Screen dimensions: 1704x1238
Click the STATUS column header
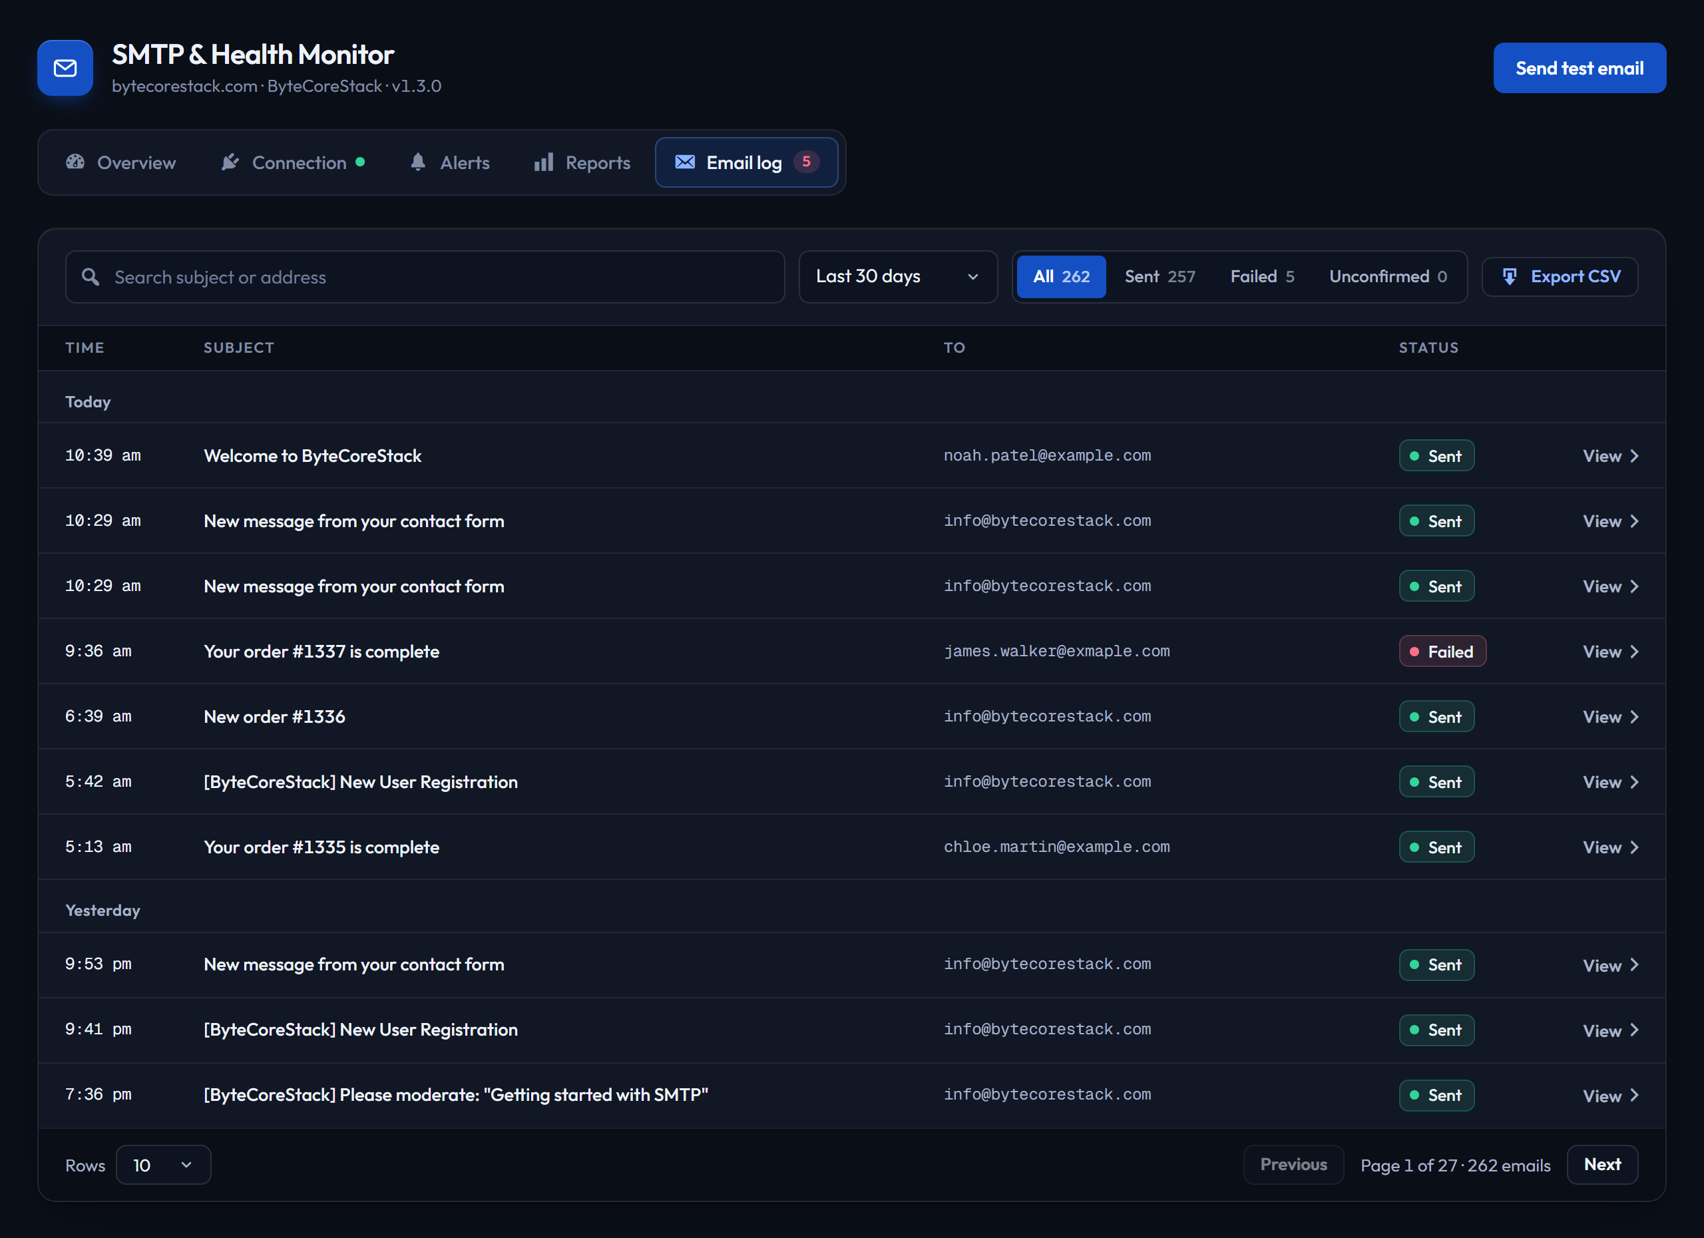(1428, 348)
